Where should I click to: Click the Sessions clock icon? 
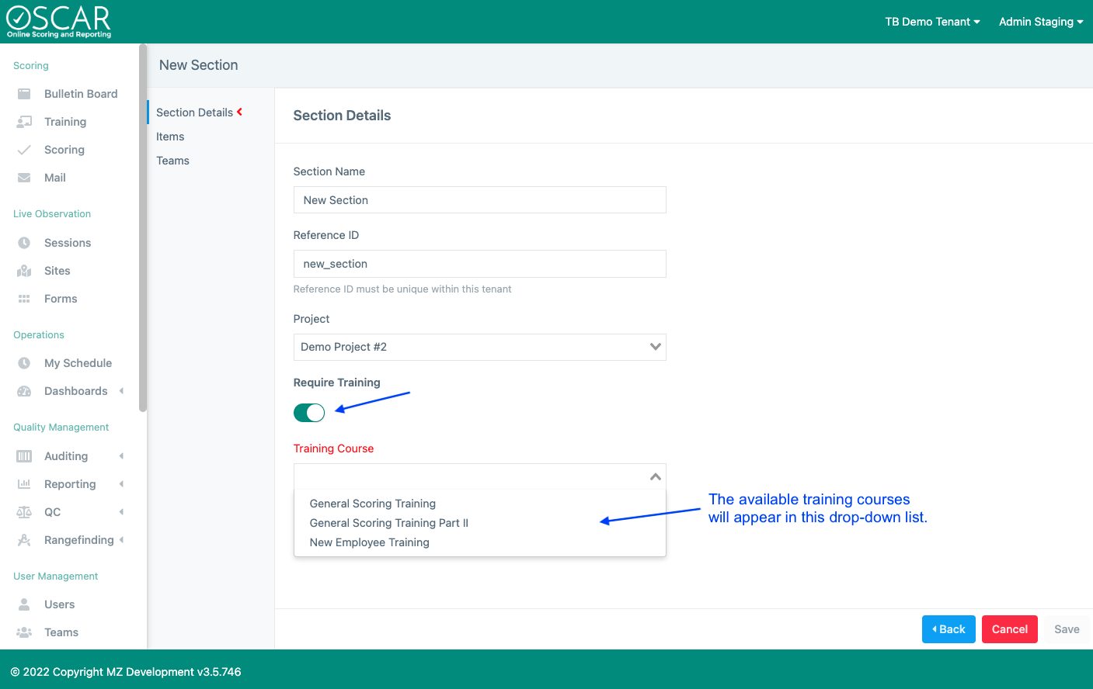(24, 243)
